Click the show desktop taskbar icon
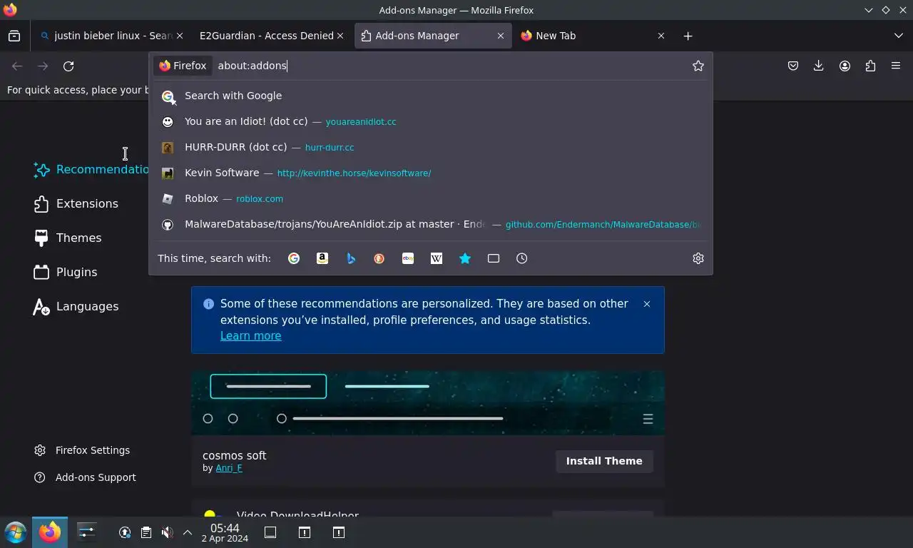 click(x=270, y=532)
